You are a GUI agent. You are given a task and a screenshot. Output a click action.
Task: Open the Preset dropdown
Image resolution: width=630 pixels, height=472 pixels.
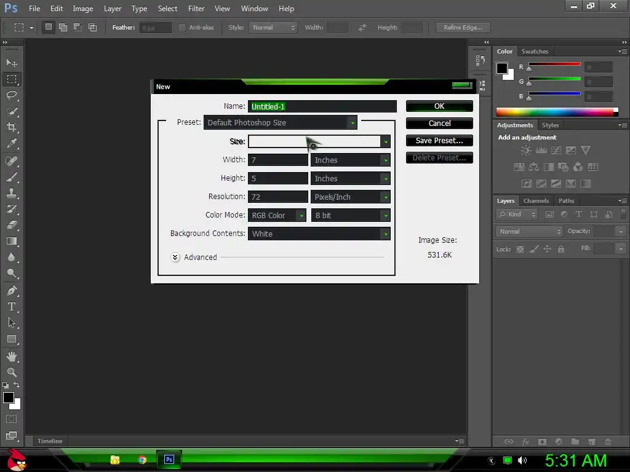point(281,122)
